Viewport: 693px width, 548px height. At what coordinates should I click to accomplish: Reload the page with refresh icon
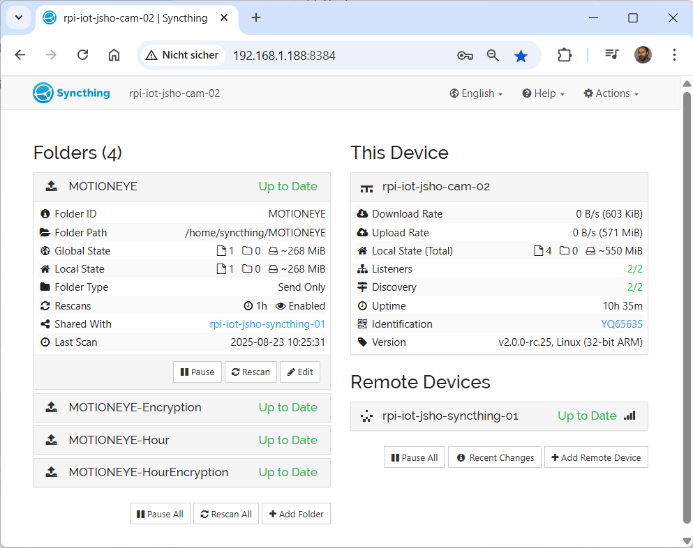[x=82, y=55]
